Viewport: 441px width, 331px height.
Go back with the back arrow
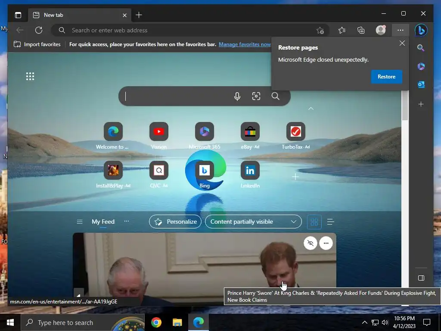tap(20, 30)
